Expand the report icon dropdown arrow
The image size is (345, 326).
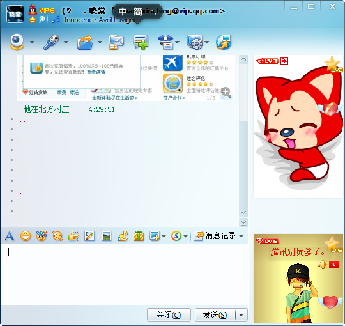click(178, 42)
